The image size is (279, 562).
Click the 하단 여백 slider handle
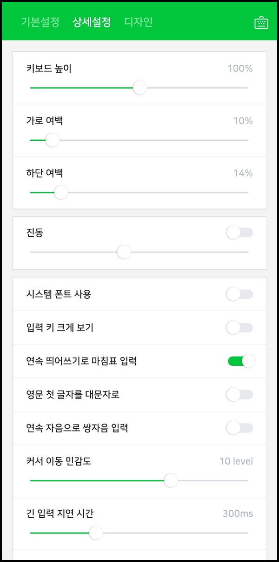pyautogui.click(x=60, y=192)
